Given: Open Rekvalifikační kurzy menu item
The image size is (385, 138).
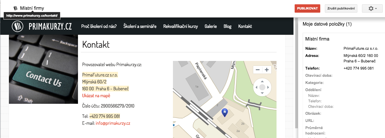Looking at the screenshot, I should point(180,26).
